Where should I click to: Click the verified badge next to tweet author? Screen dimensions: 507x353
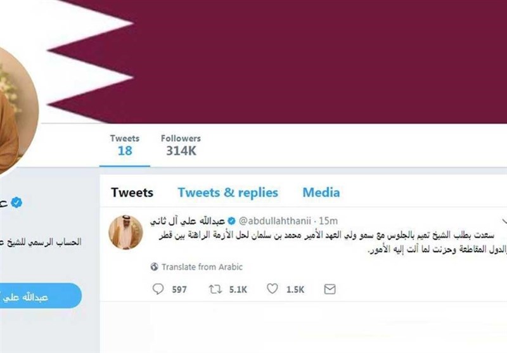tap(231, 221)
